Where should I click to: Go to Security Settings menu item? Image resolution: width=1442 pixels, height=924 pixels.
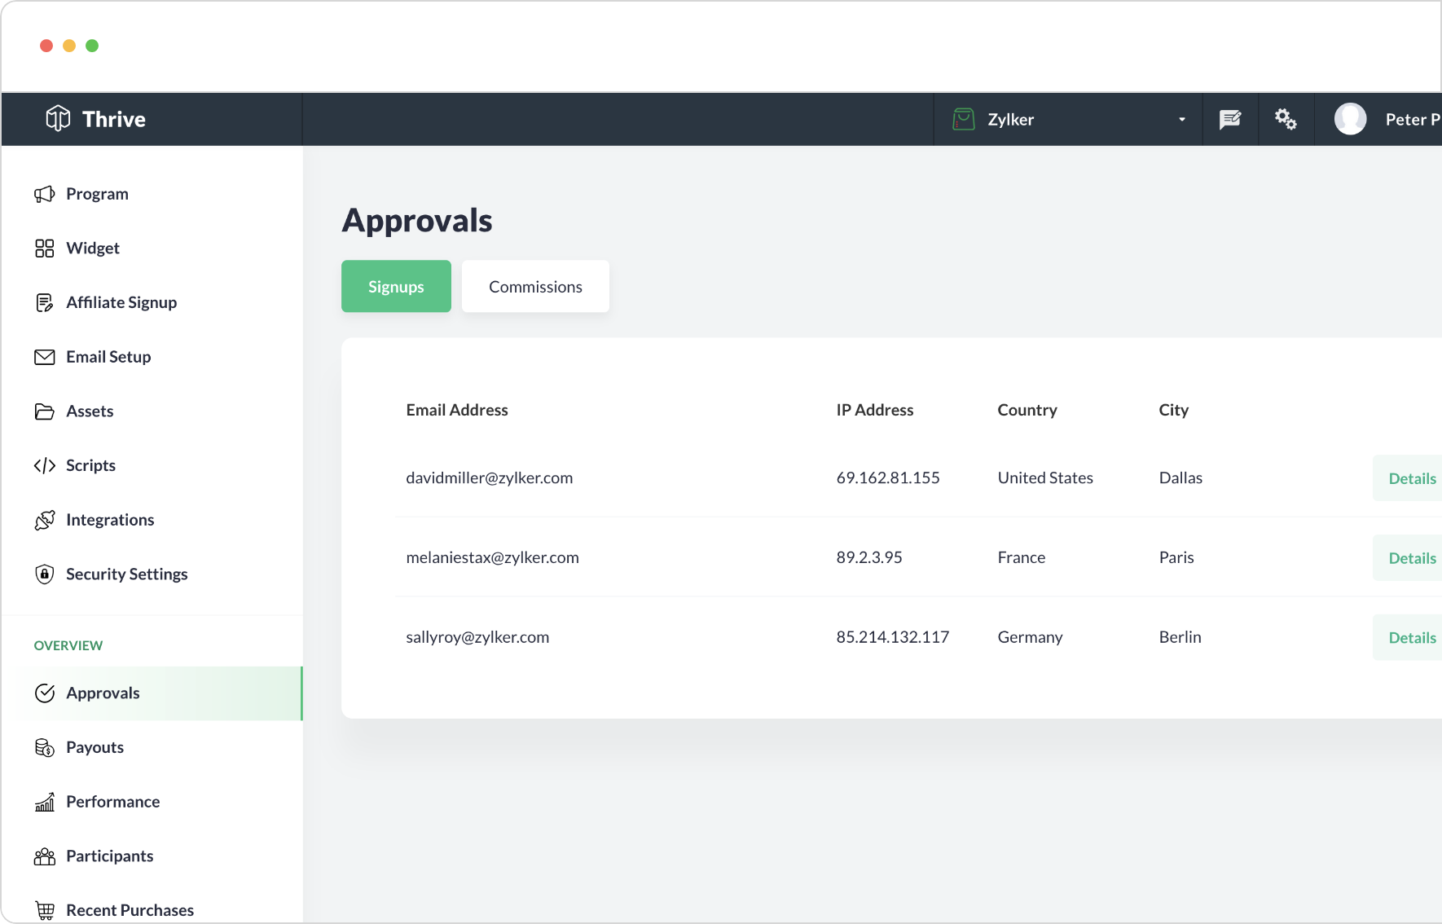(x=127, y=574)
